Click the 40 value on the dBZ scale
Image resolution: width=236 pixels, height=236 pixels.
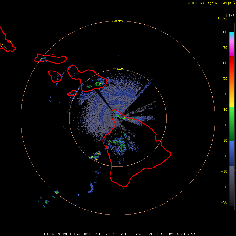[x=225, y=94]
